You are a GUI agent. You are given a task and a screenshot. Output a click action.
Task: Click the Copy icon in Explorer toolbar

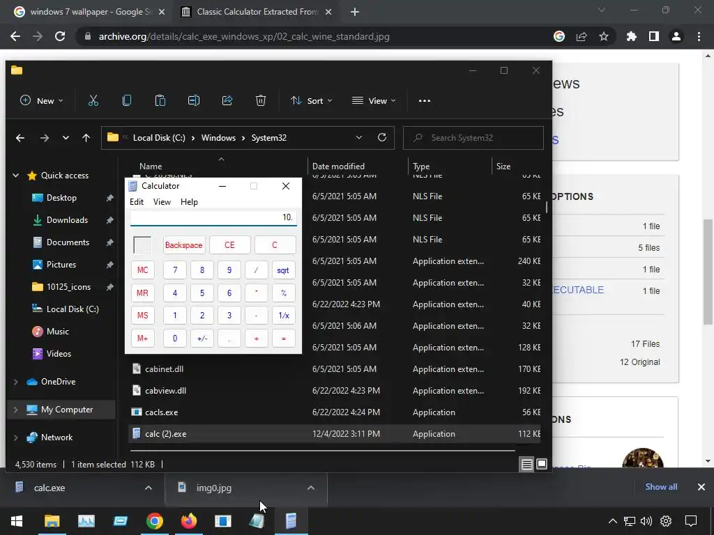(127, 100)
